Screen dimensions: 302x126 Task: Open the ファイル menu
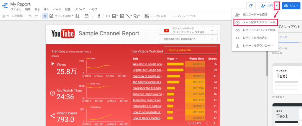(x=16, y=9)
